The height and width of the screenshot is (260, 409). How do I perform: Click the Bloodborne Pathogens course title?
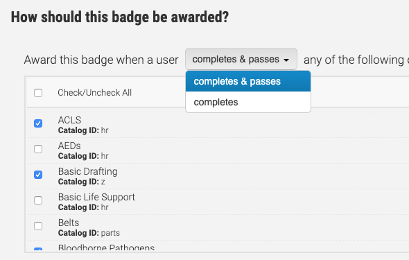(107, 248)
